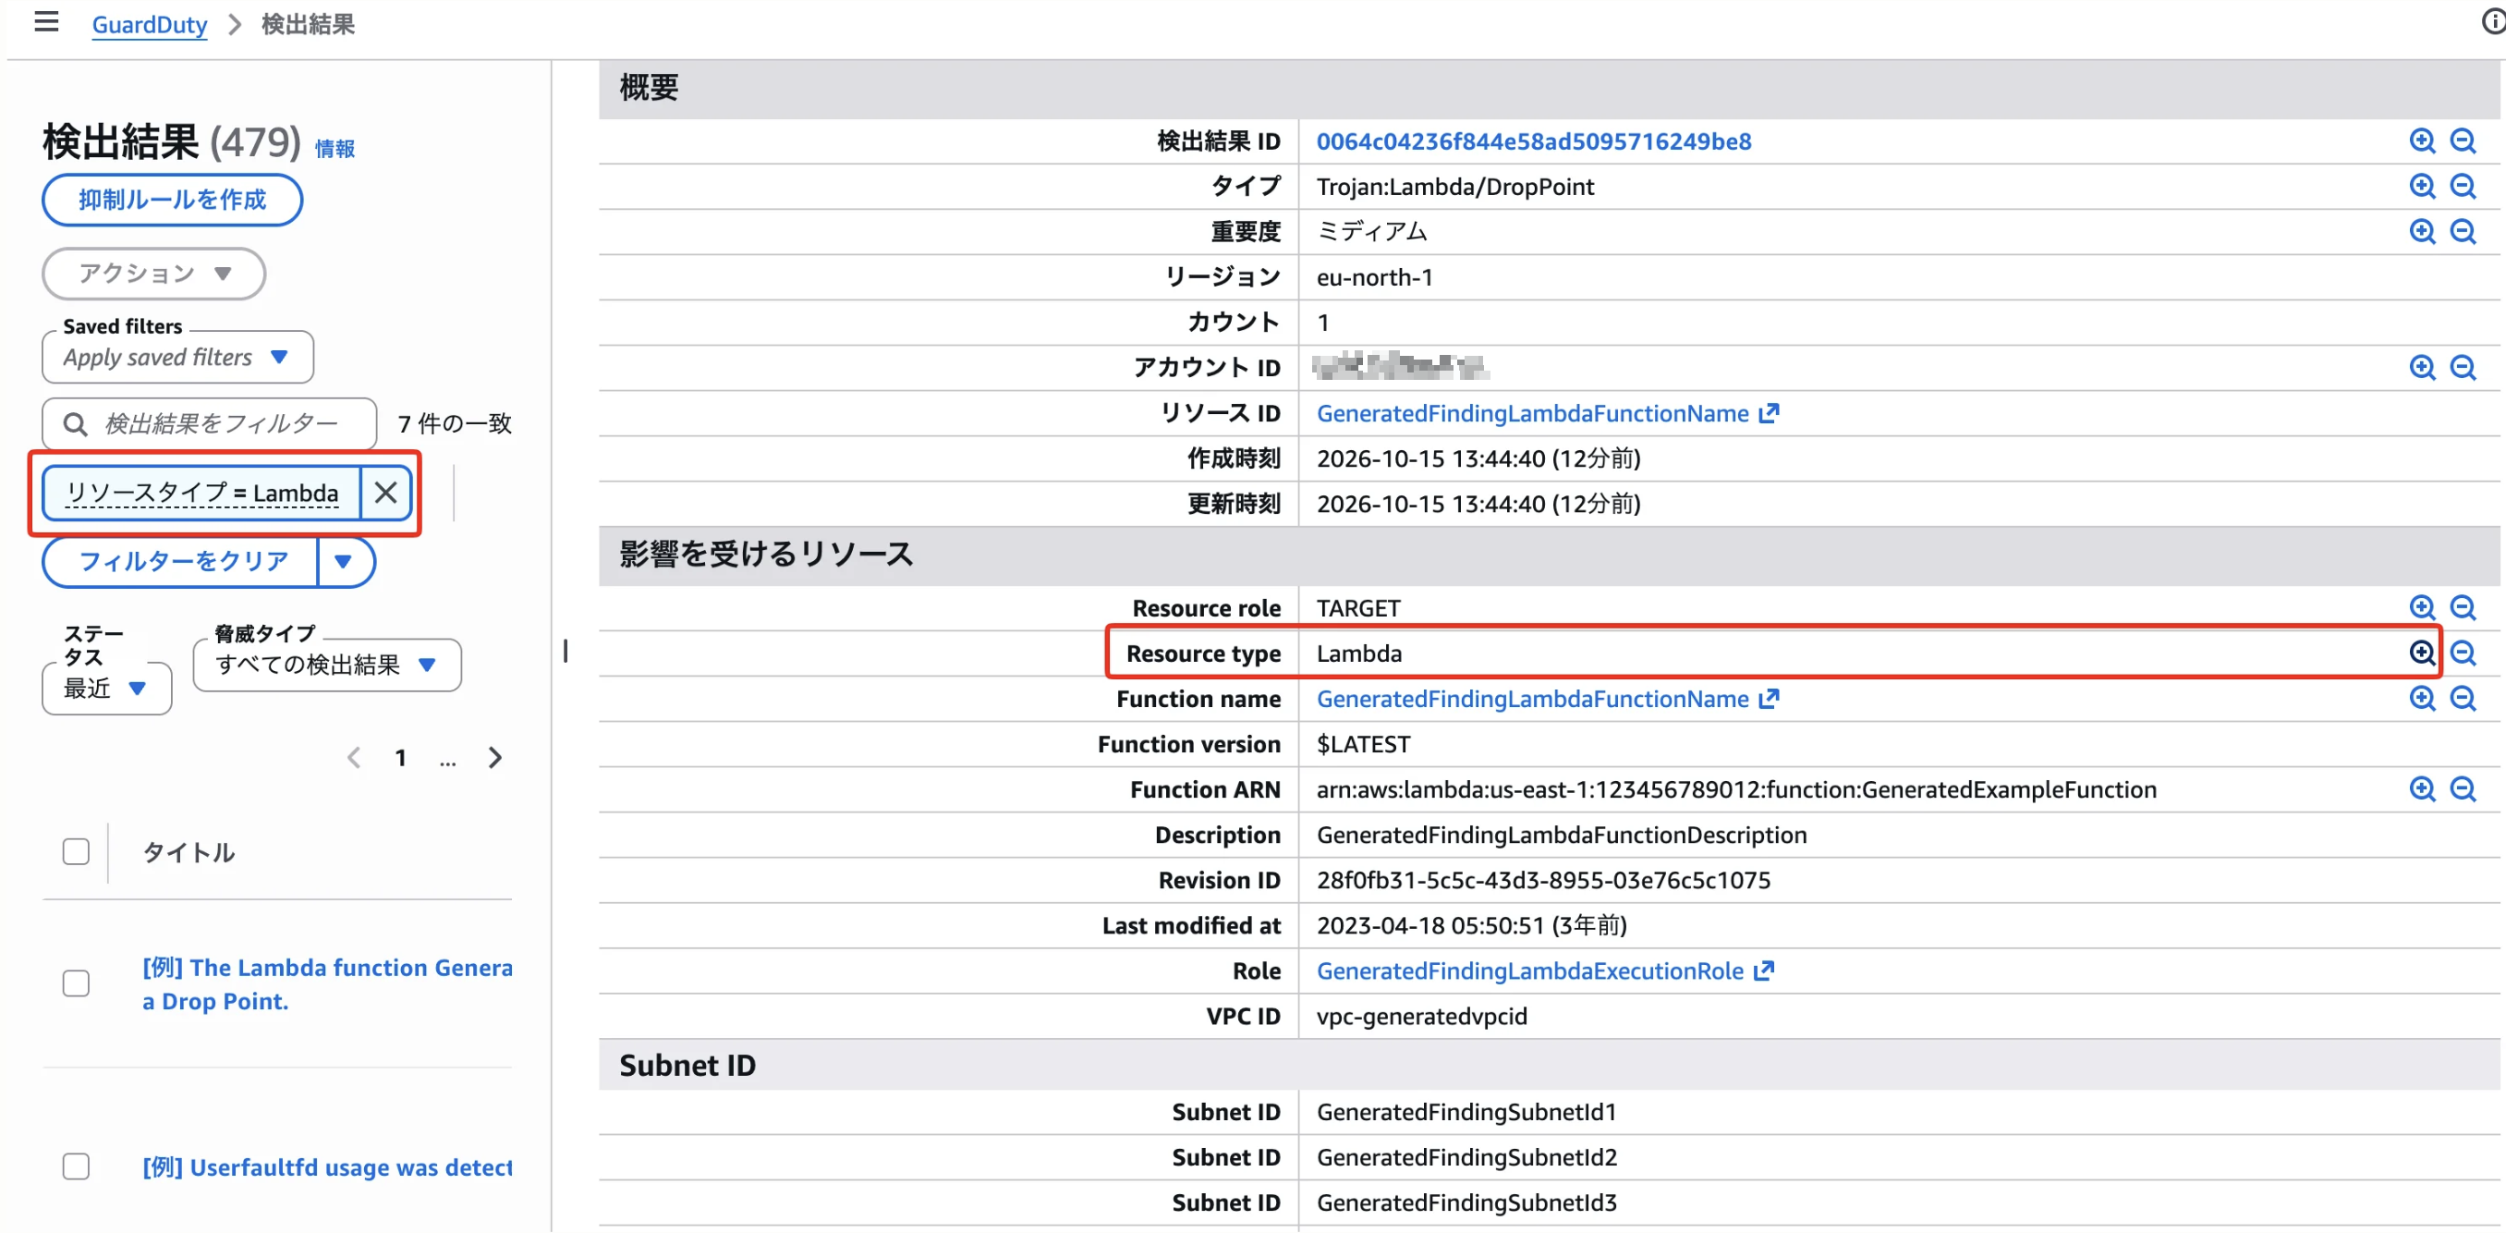Include filter for アカウント ID row
Screen dimensions: 2506x1233
click(2421, 368)
